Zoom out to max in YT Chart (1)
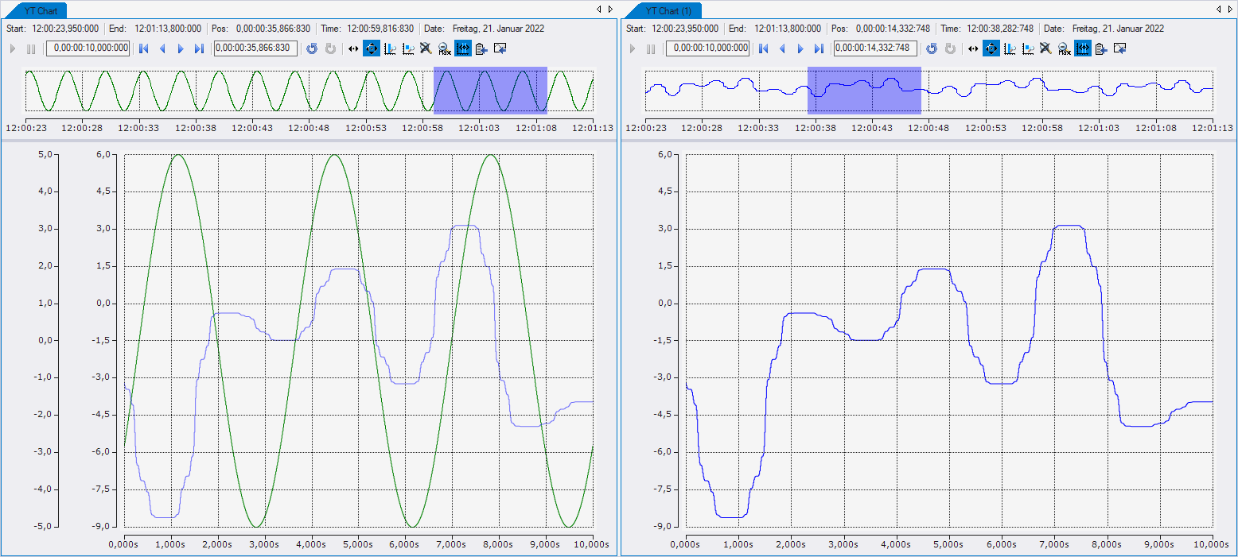 coord(1064,48)
